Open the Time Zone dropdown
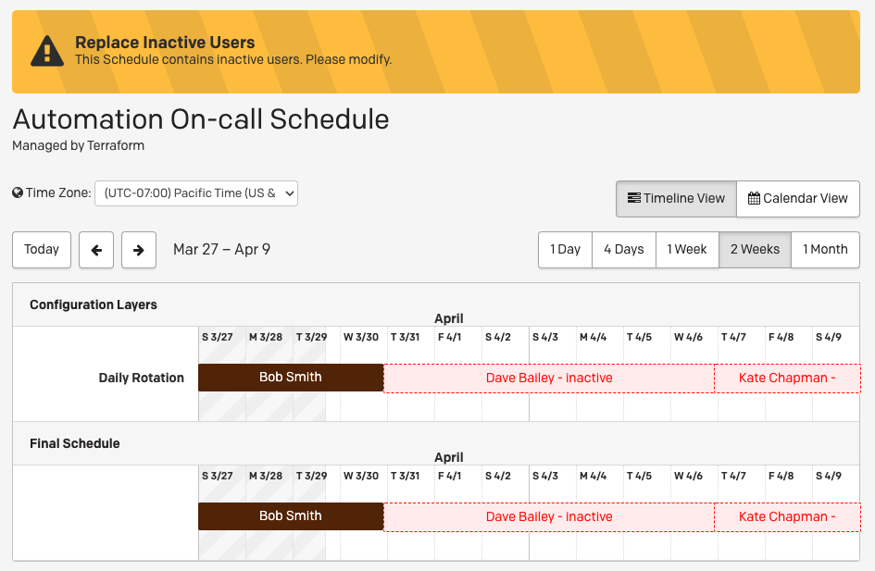The height and width of the screenshot is (571, 875). point(196,193)
